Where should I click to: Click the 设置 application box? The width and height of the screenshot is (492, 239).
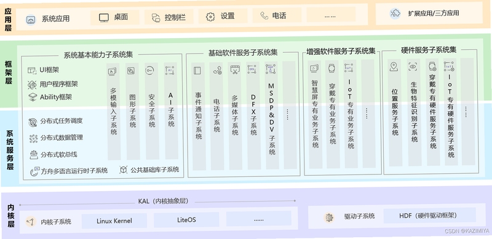click(x=223, y=16)
